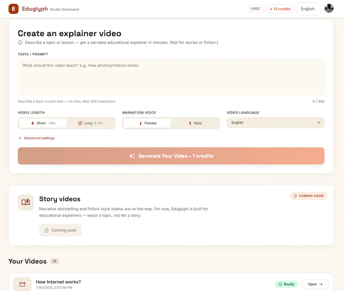Click the Your Videos heading
This screenshot has height=291, width=344.
[28, 261]
